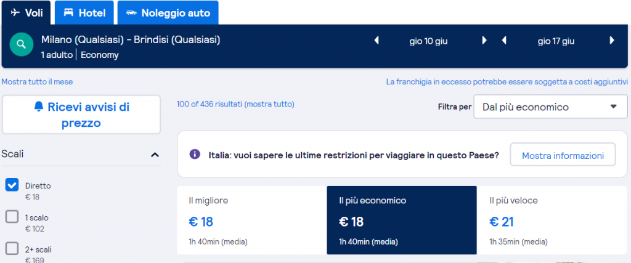631x263 pixels.
Task: Open the Noleggio auto tab
Action: (168, 12)
